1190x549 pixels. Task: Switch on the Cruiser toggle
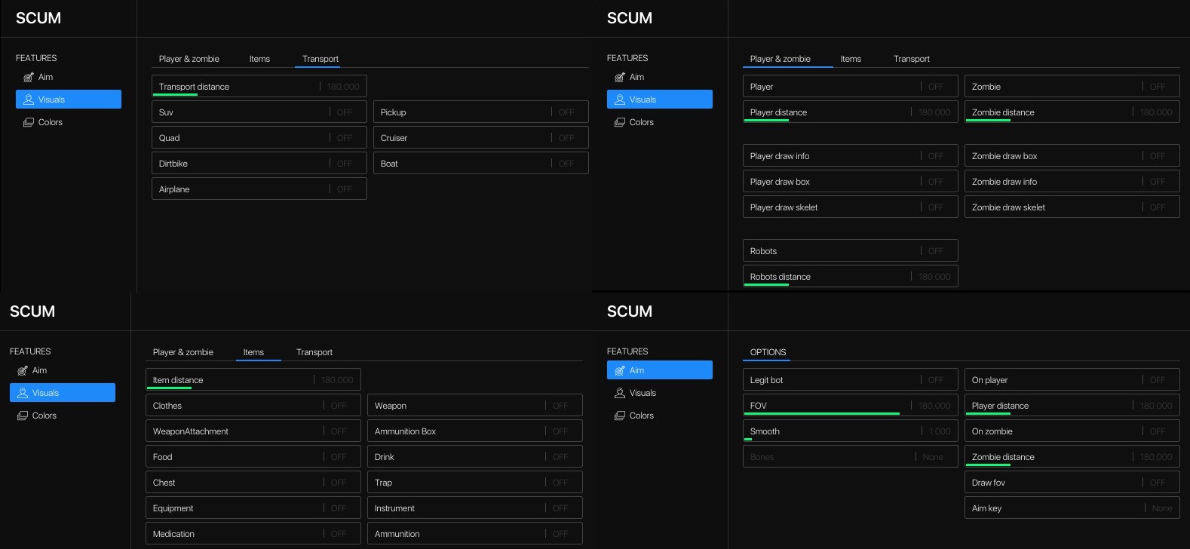tap(481, 138)
